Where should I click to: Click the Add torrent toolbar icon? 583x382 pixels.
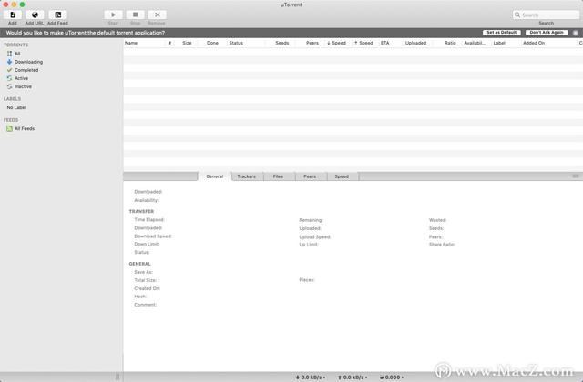13,15
